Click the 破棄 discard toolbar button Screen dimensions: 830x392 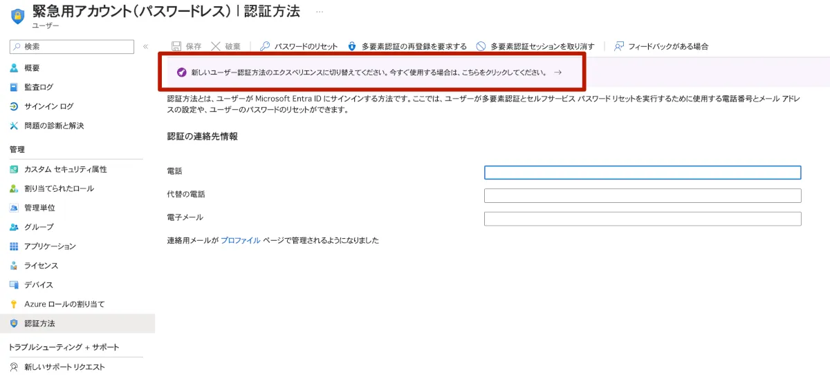click(225, 46)
